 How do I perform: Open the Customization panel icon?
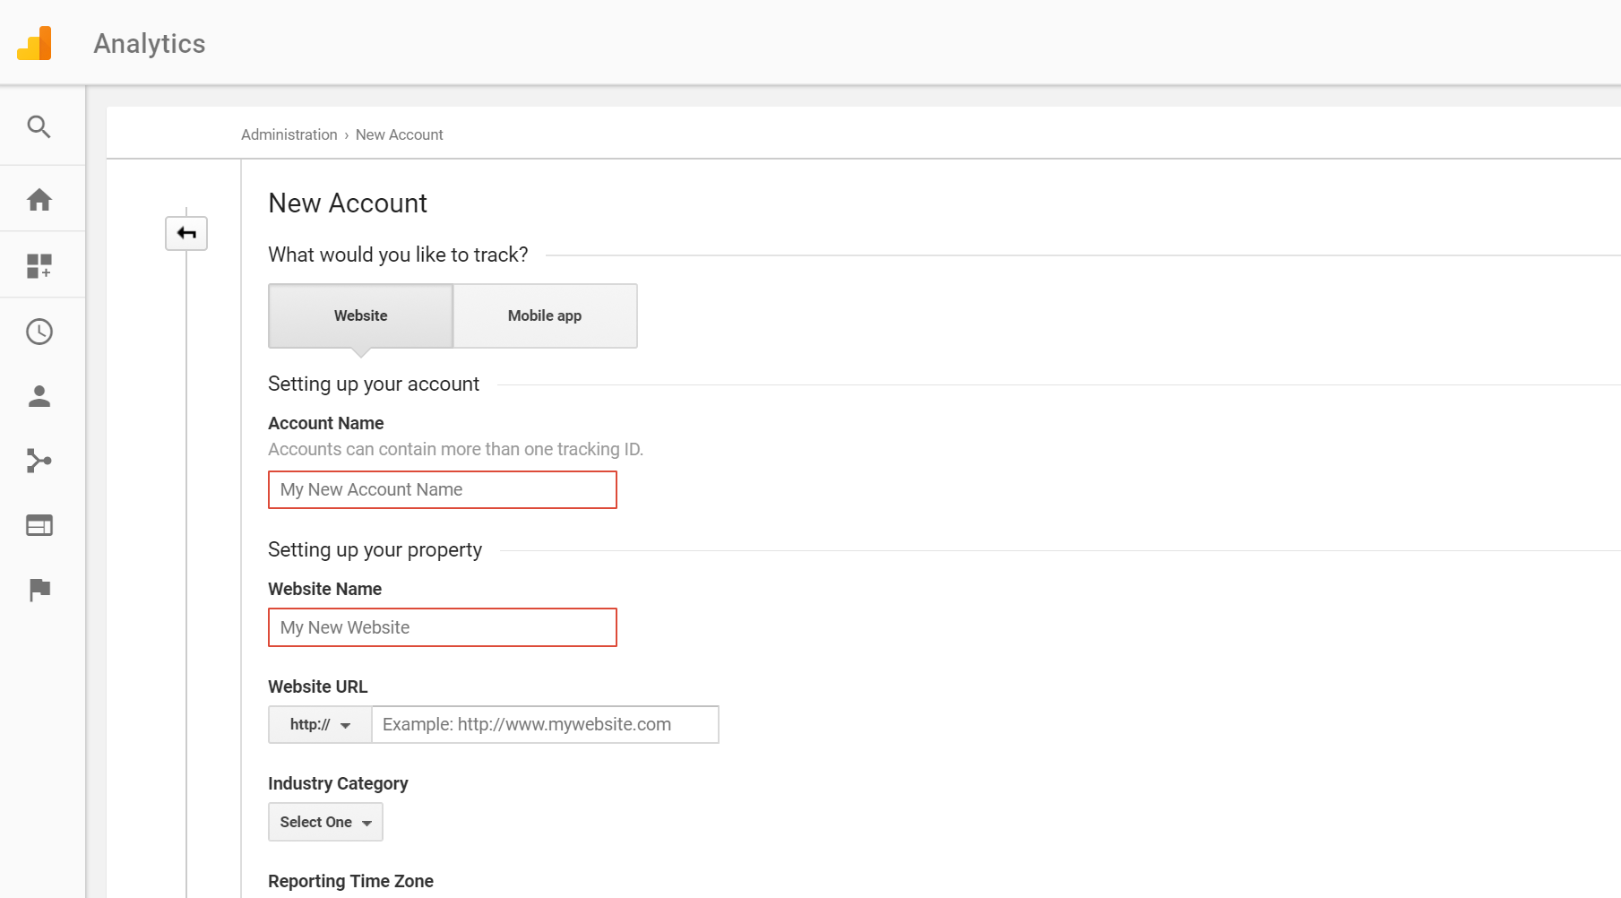tap(39, 264)
